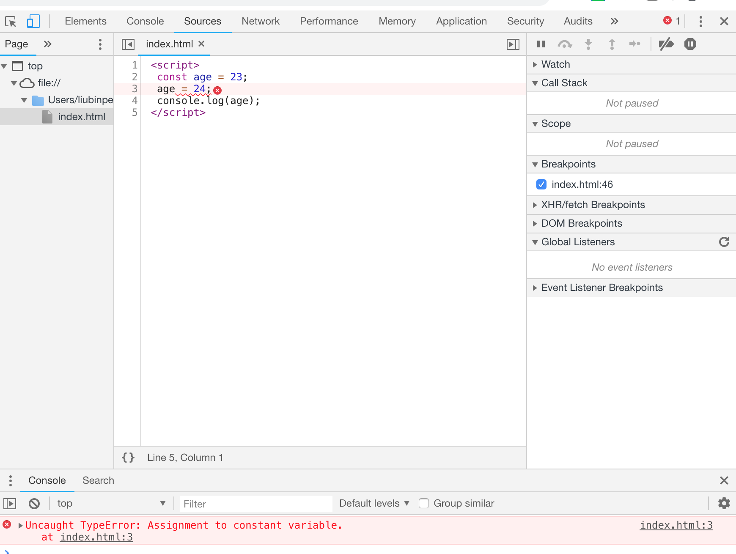Open the Security tab
This screenshot has height=554, width=736.
click(525, 21)
